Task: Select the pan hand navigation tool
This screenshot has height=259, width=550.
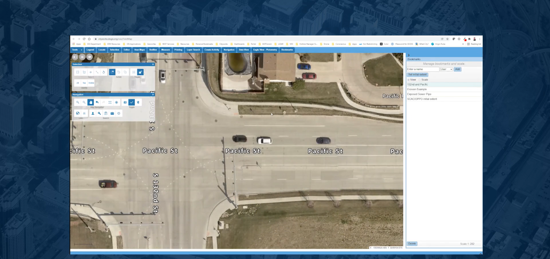Action: coord(91,103)
